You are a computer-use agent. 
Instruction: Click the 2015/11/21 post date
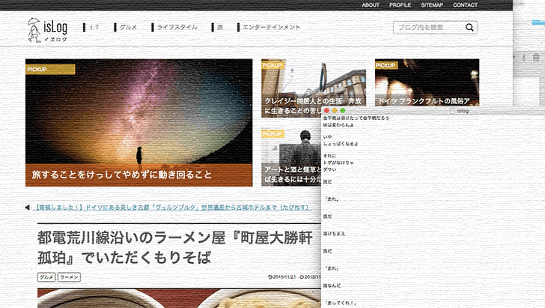[x=282, y=277]
